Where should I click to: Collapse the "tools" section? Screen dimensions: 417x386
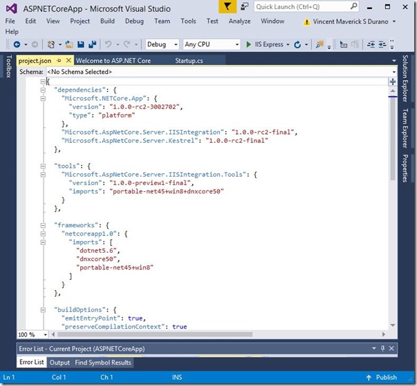click(x=43, y=166)
